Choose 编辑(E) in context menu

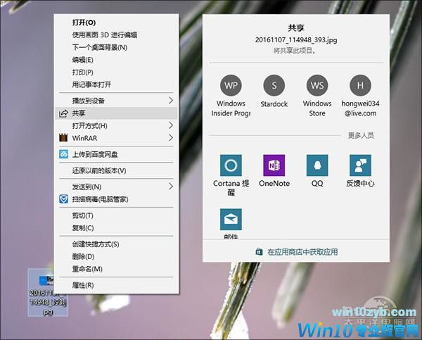pos(116,60)
